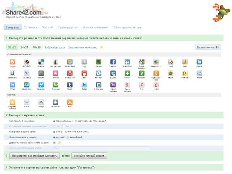
Task: Select the LinkedIn icon
Action: pyautogui.click(x=199, y=62)
